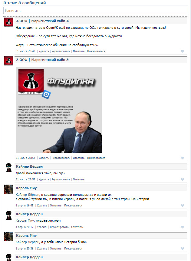Delete the message posted at 23:42
Viewport: 191px width, 261px height.
44,51
